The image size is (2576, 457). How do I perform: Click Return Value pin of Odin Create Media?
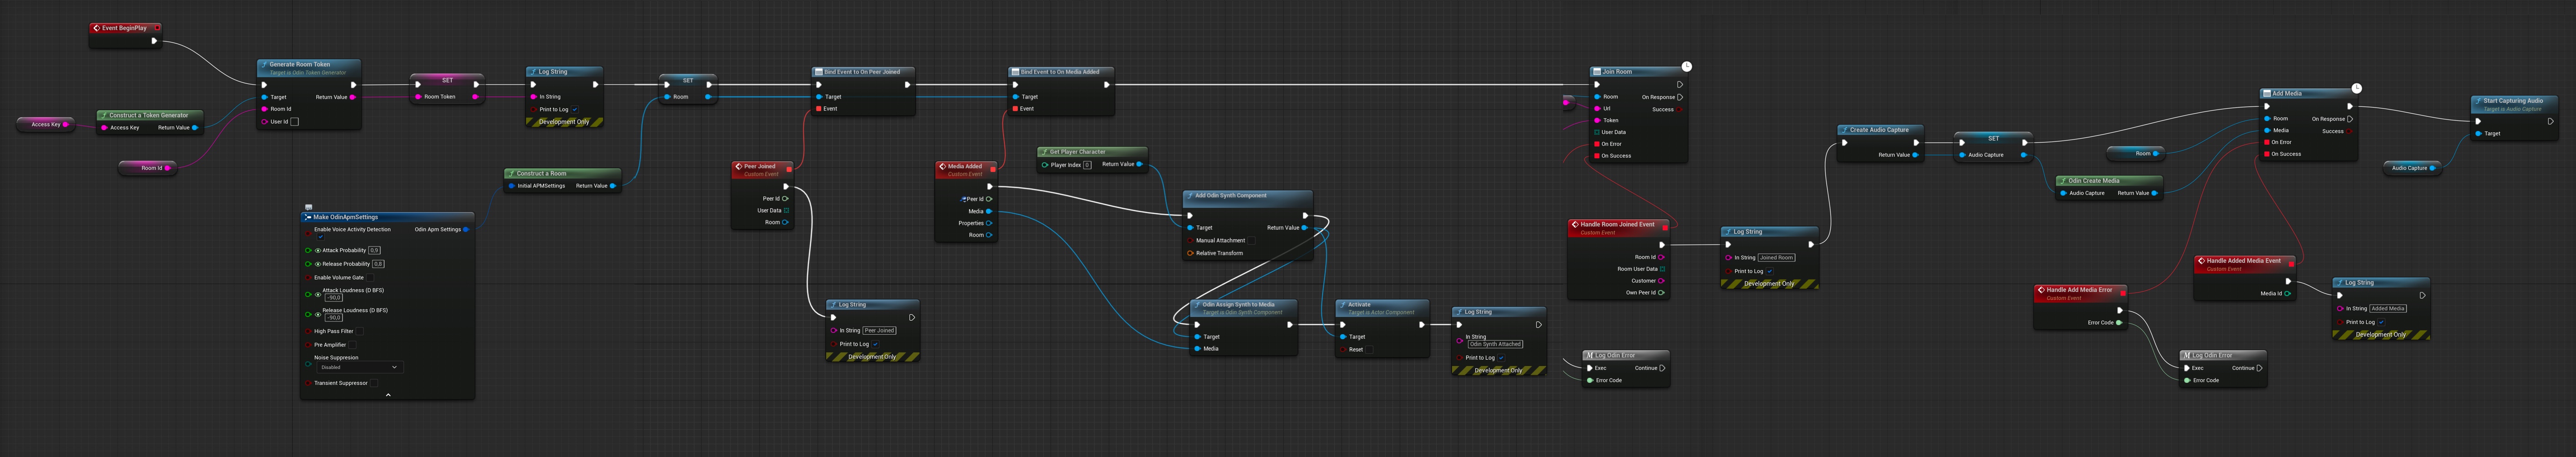click(2154, 193)
